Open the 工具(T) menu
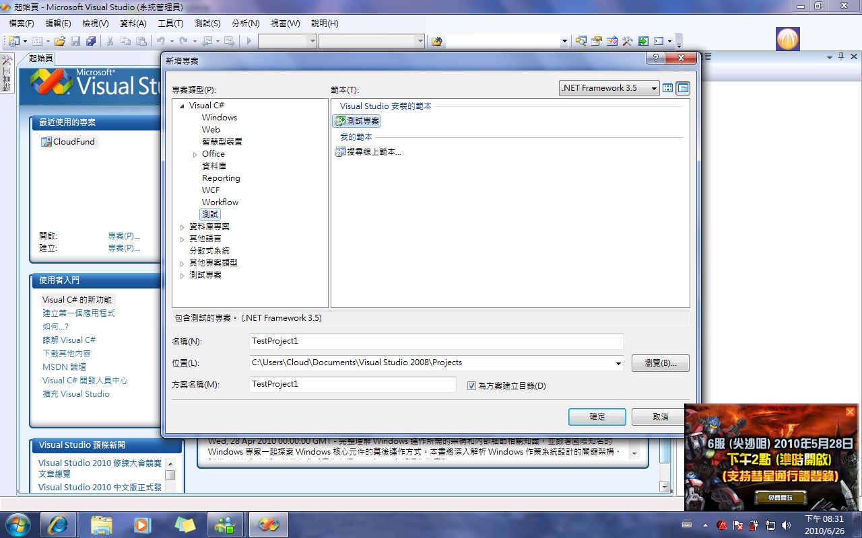 click(170, 24)
